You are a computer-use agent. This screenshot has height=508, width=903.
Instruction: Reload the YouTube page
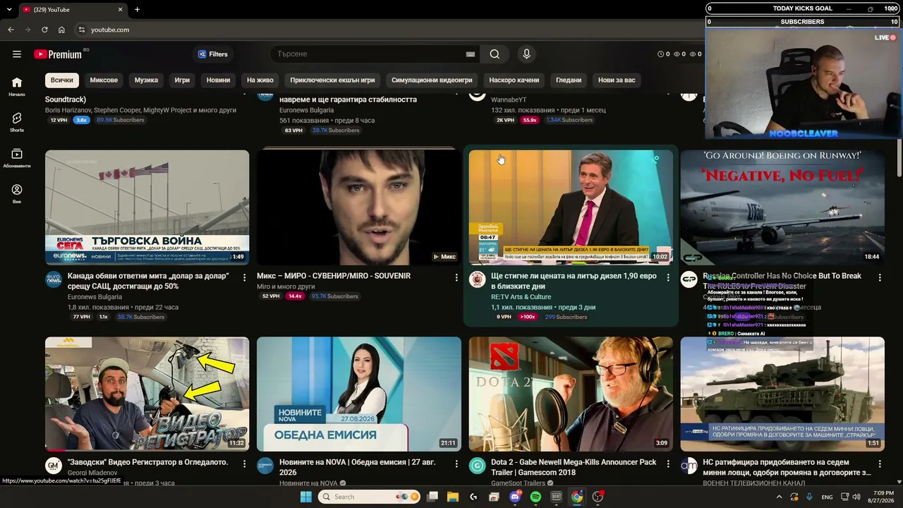(x=44, y=30)
